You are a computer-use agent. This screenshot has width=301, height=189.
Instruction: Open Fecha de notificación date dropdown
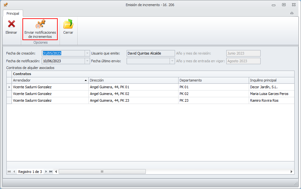coord(87,61)
